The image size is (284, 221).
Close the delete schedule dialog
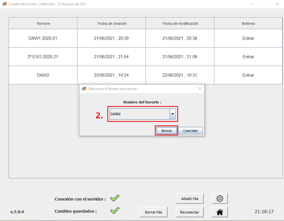(200, 89)
